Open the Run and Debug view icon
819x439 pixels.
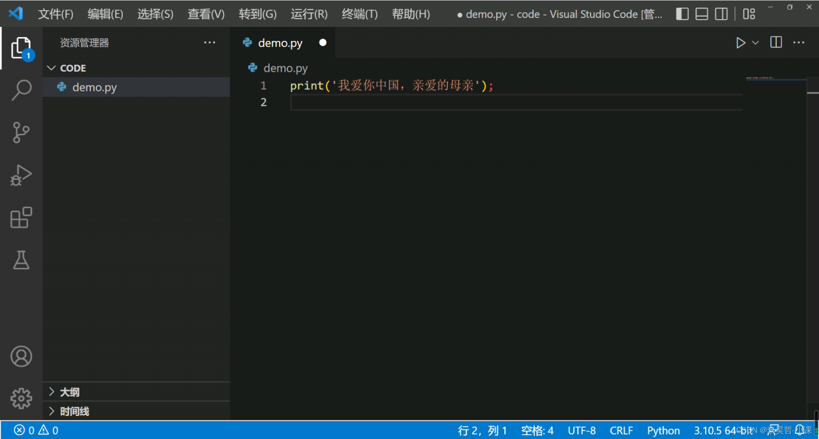point(21,175)
